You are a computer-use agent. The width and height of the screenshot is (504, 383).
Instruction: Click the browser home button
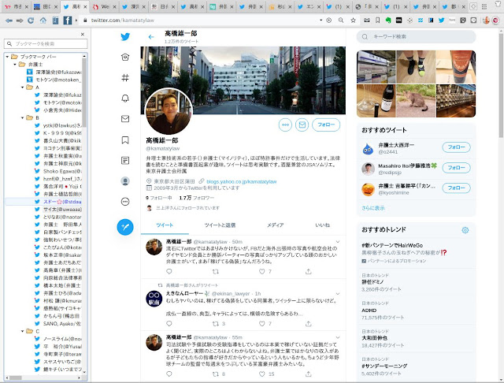click(x=43, y=20)
